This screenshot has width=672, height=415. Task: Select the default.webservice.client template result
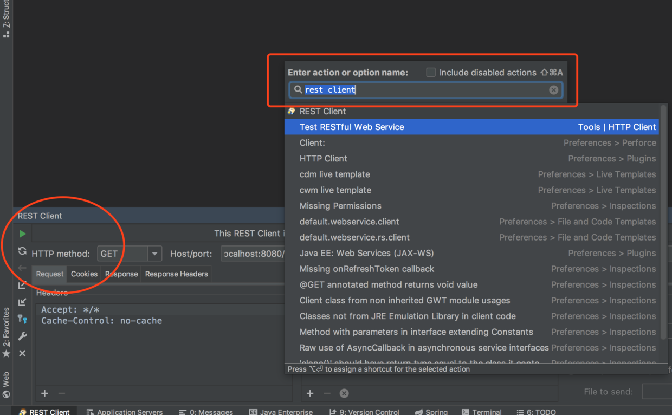tap(471, 221)
